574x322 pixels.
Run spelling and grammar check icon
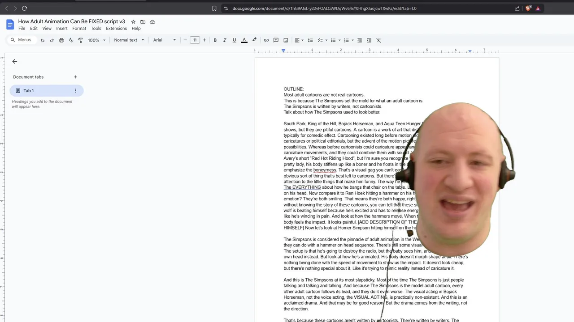(71, 40)
